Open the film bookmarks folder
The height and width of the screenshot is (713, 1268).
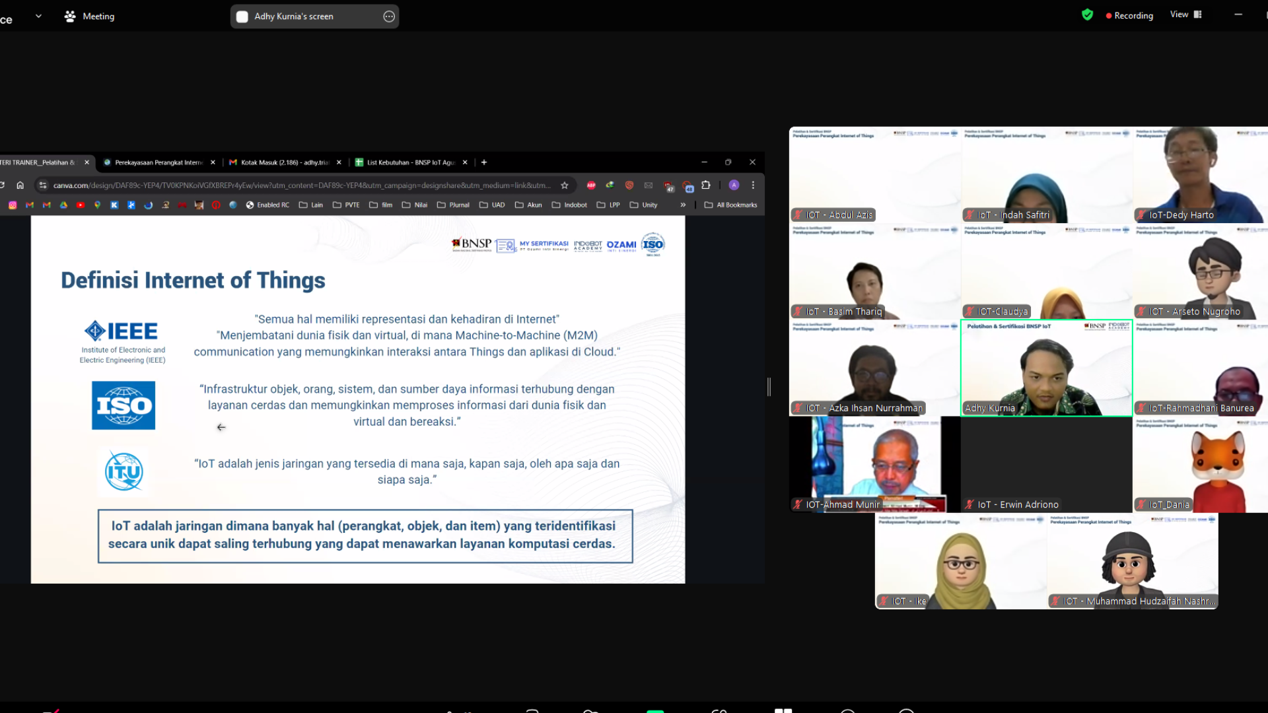click(380, 205)
